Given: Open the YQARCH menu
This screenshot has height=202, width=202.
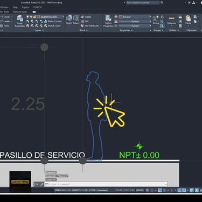Looking at the screenshot, I should click(37, 8).
